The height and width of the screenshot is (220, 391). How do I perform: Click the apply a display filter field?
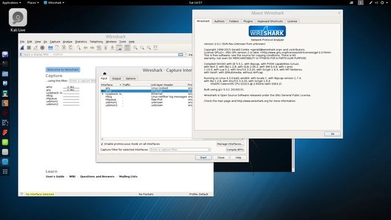(100, 54)
